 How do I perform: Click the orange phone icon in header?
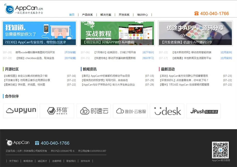196,14
